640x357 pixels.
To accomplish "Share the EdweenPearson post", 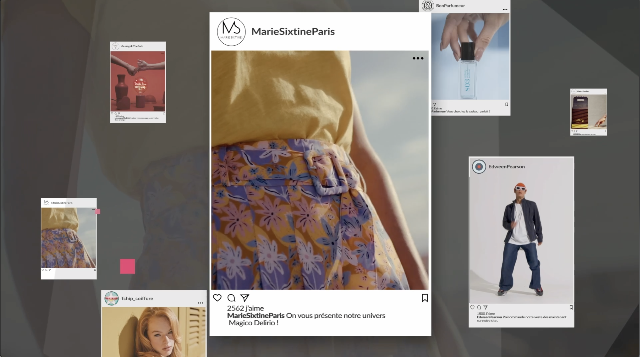I will [485, 307].
